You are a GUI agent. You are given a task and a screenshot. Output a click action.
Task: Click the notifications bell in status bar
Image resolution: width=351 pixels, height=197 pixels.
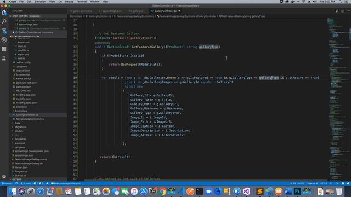[x=348, y=183]
